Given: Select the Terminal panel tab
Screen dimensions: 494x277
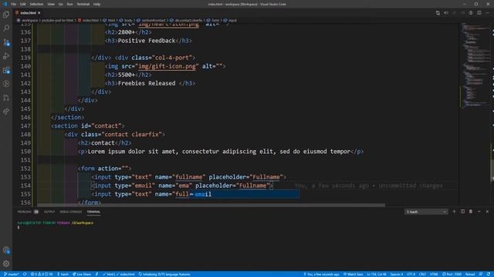Looking at the screenshot, I should point(93,212).
